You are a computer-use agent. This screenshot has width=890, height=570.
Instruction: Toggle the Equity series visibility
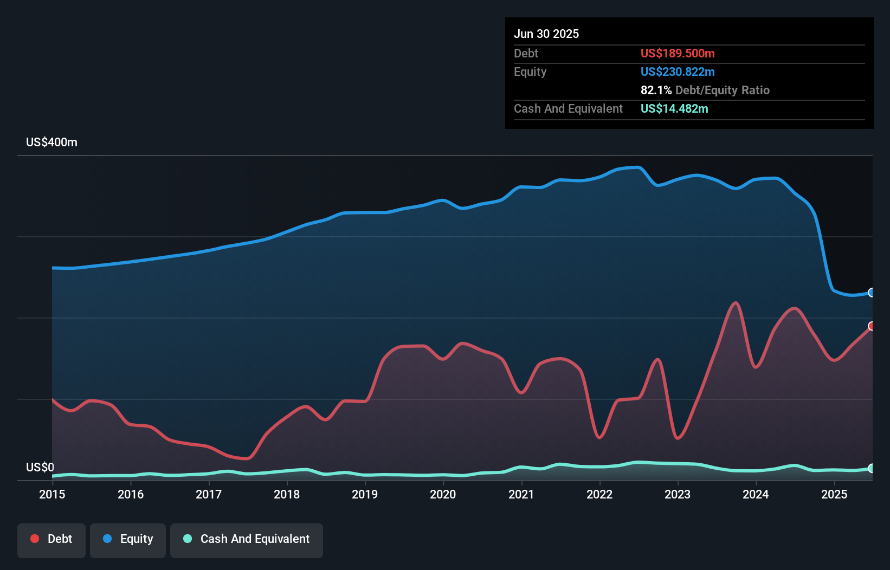pos(127,540)
